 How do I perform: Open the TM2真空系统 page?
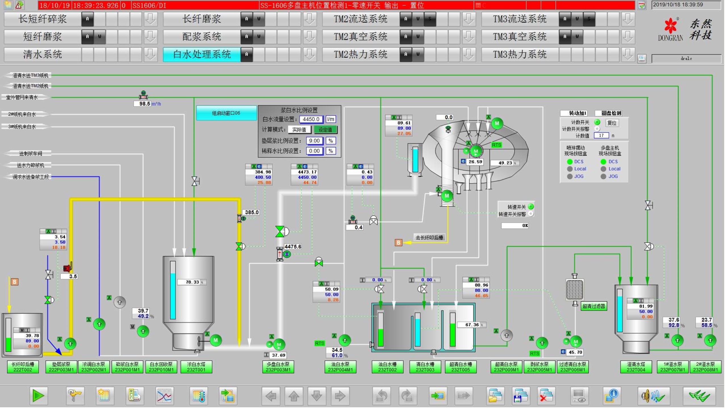tap(361, 37)
